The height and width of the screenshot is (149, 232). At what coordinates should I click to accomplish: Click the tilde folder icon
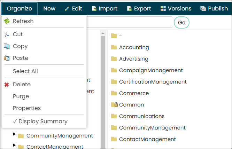pyautogui.click(x=114, y=36)
